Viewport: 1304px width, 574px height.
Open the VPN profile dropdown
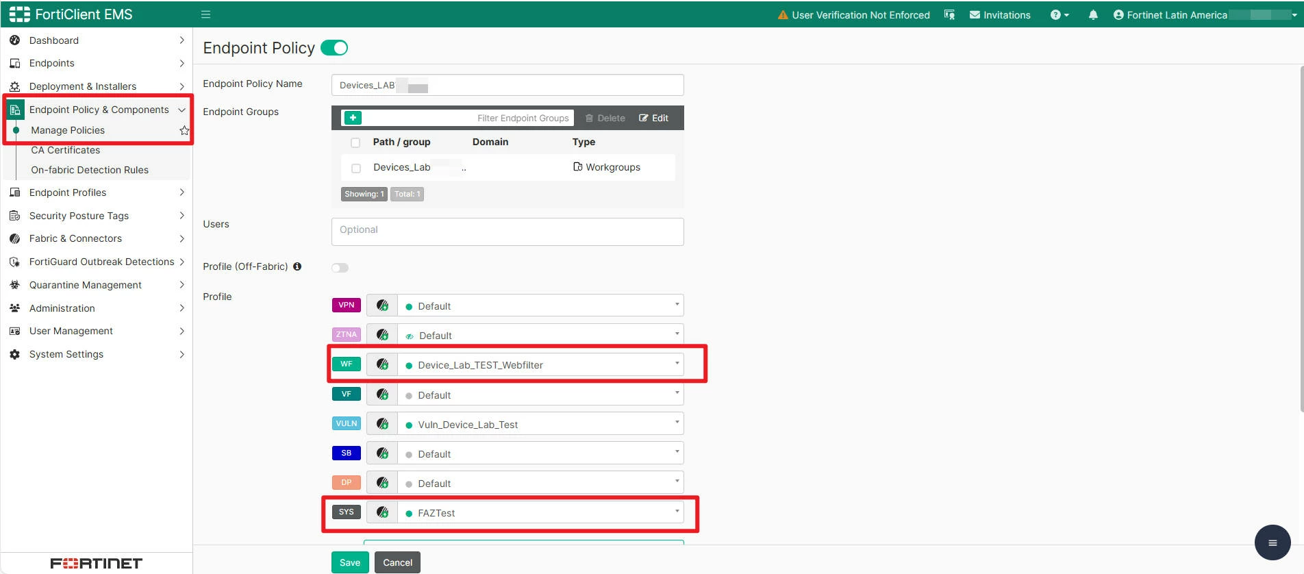click(540, 305)
